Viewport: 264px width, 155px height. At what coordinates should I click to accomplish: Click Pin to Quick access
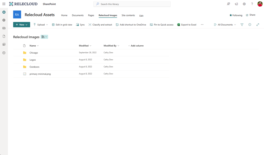point(161,25)
